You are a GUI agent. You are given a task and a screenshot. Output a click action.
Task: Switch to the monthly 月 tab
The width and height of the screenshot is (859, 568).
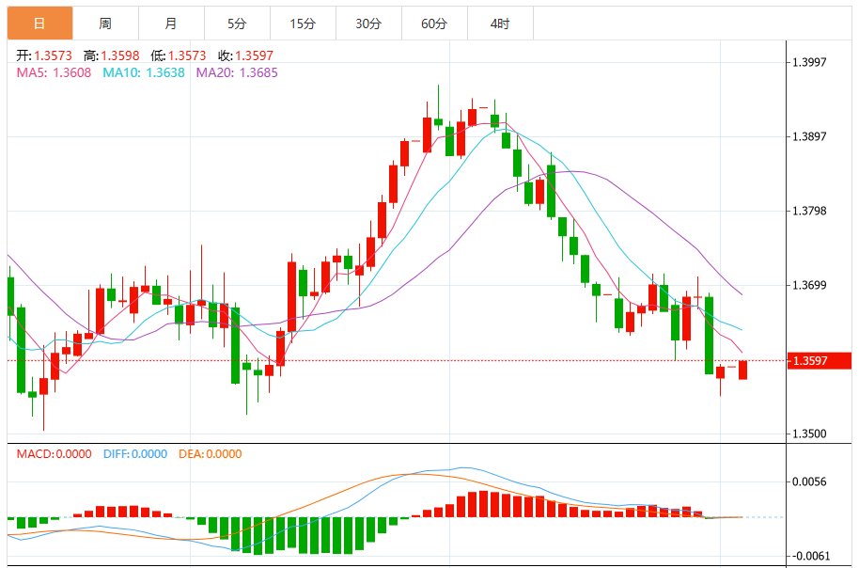[171, 24]
